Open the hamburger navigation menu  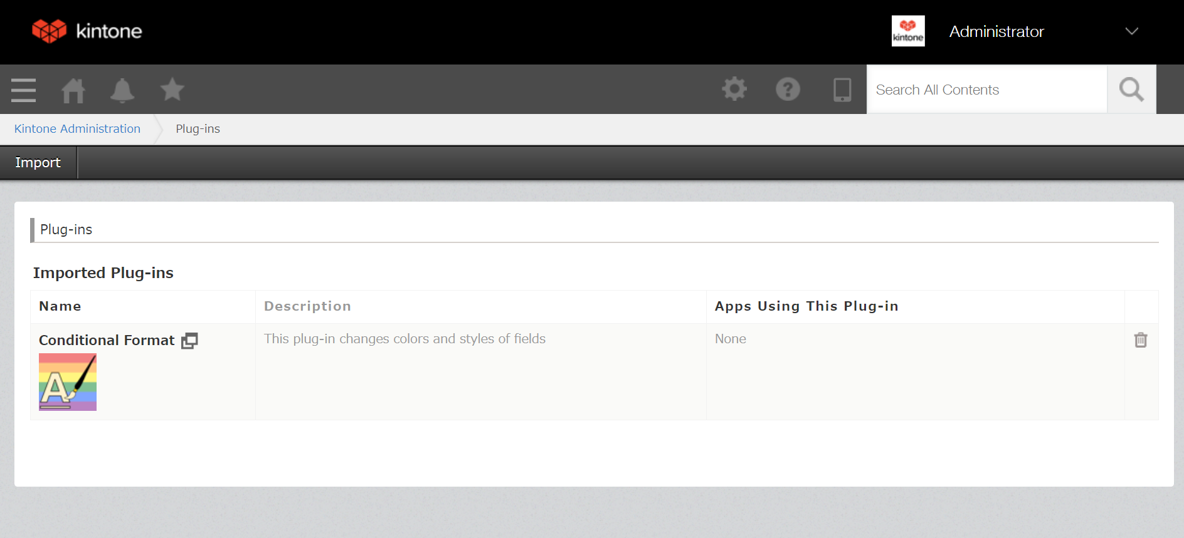point(23,90)
